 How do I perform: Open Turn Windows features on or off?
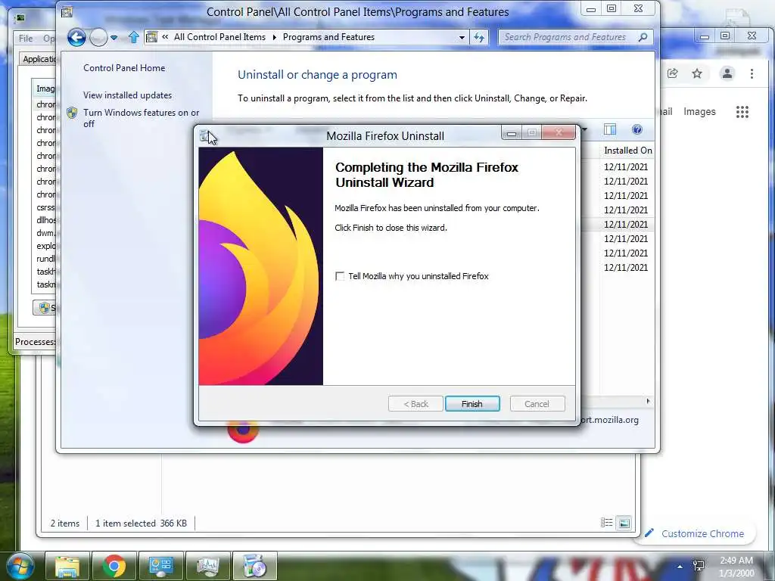141,118
